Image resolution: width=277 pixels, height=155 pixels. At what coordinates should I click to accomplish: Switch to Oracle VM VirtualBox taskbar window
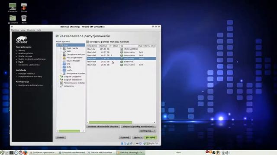pyautogui.click(x=101, y=152)
